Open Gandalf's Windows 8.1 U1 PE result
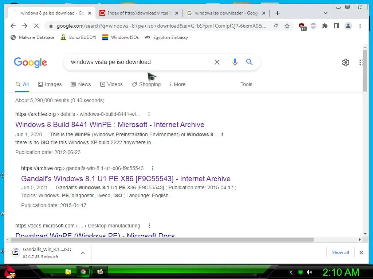The height and width of the screenshot is (279, 373). pyautogui.click(x=126, y=179)
